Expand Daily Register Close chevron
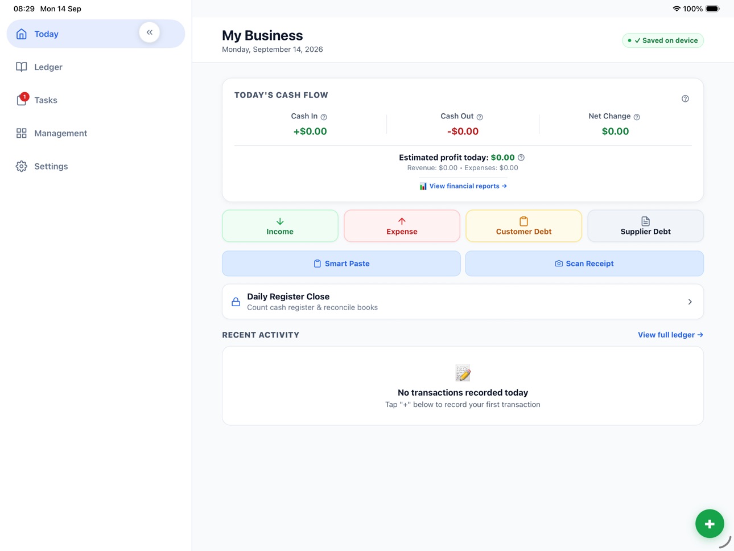Image resolution: width=734 pixels, height=551 pixels. pos(690,302)
